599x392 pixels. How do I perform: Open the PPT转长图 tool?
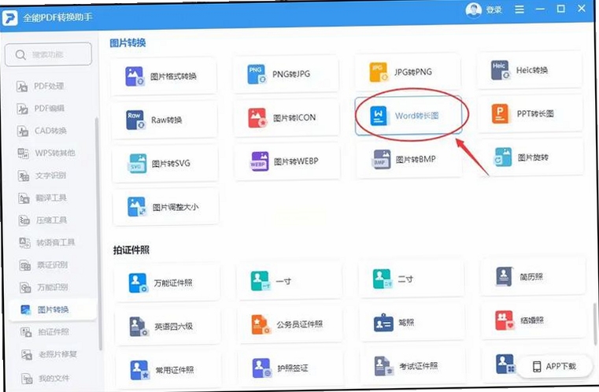click(531, 113)
